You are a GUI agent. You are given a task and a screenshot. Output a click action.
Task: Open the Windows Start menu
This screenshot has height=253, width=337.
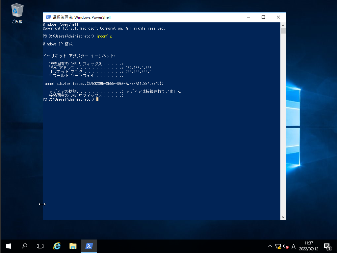point(8,246)
